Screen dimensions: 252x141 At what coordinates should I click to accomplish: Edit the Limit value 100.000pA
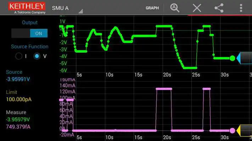(19, 99)
